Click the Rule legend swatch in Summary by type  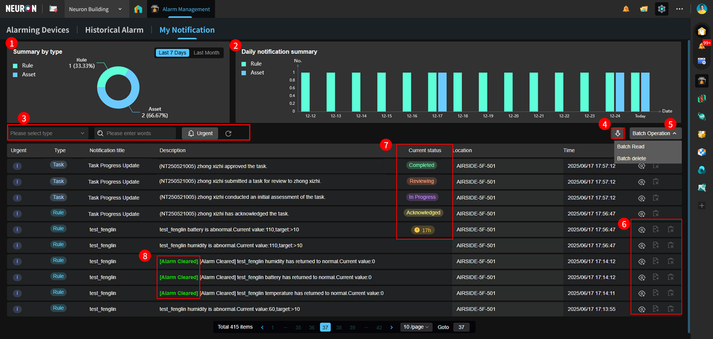pos(15,66)
